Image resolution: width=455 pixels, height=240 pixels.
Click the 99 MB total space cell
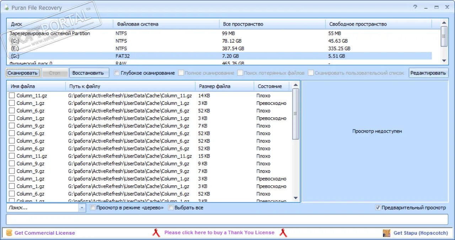click(x=229, y=33)
